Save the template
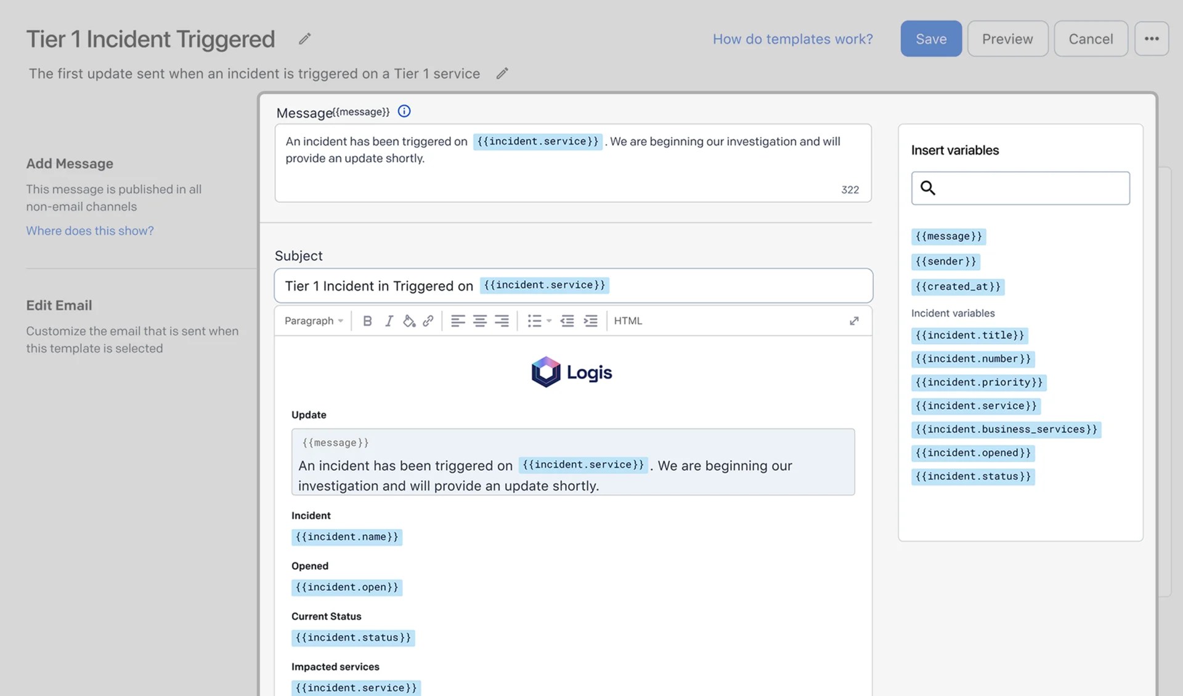Screen dimensions: 1183x696 coord(931,38)
